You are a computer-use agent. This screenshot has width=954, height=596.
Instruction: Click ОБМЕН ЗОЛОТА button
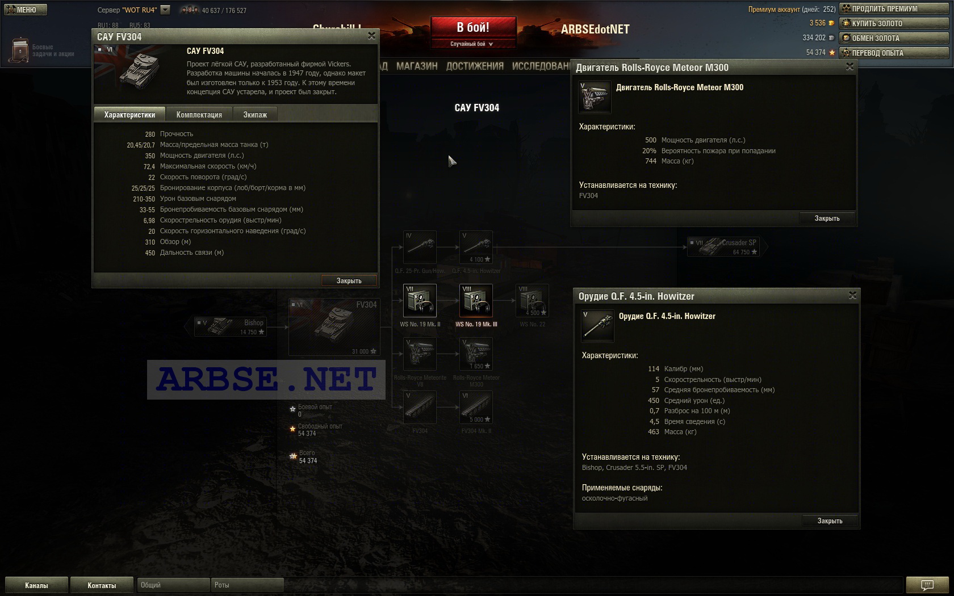pyautogui.click(x=894, y=38)
